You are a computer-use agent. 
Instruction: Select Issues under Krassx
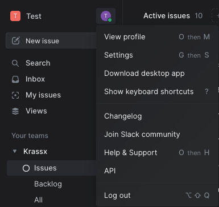click(52, 168)
